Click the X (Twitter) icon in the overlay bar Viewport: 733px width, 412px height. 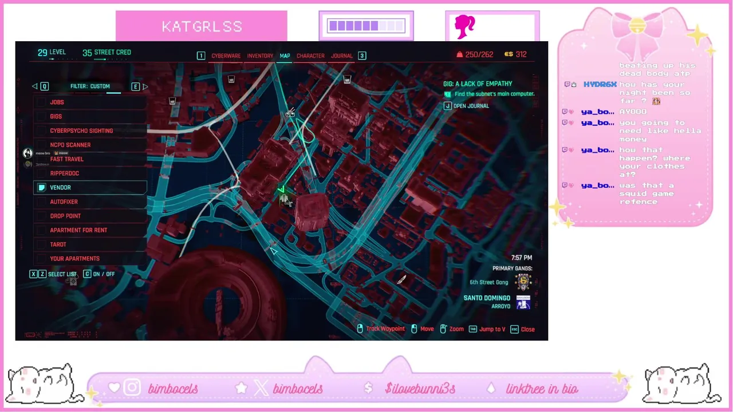click(261, 388)
